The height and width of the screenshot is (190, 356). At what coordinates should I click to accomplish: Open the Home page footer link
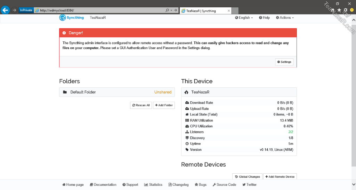click(x=73, y=184)
